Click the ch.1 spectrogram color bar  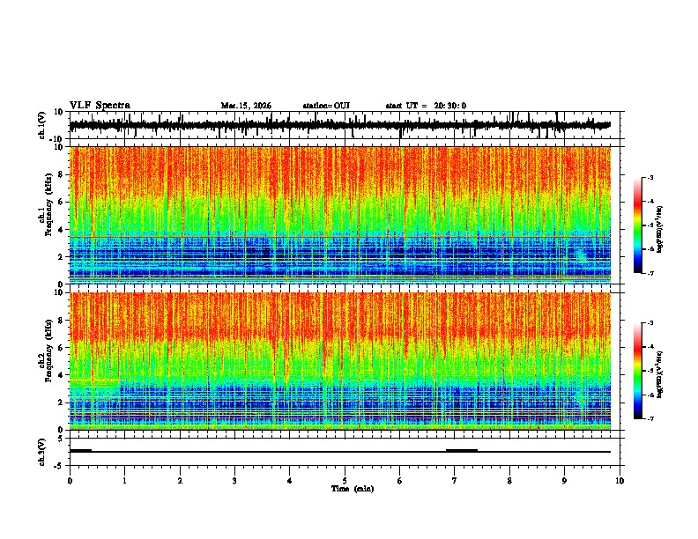637,225
